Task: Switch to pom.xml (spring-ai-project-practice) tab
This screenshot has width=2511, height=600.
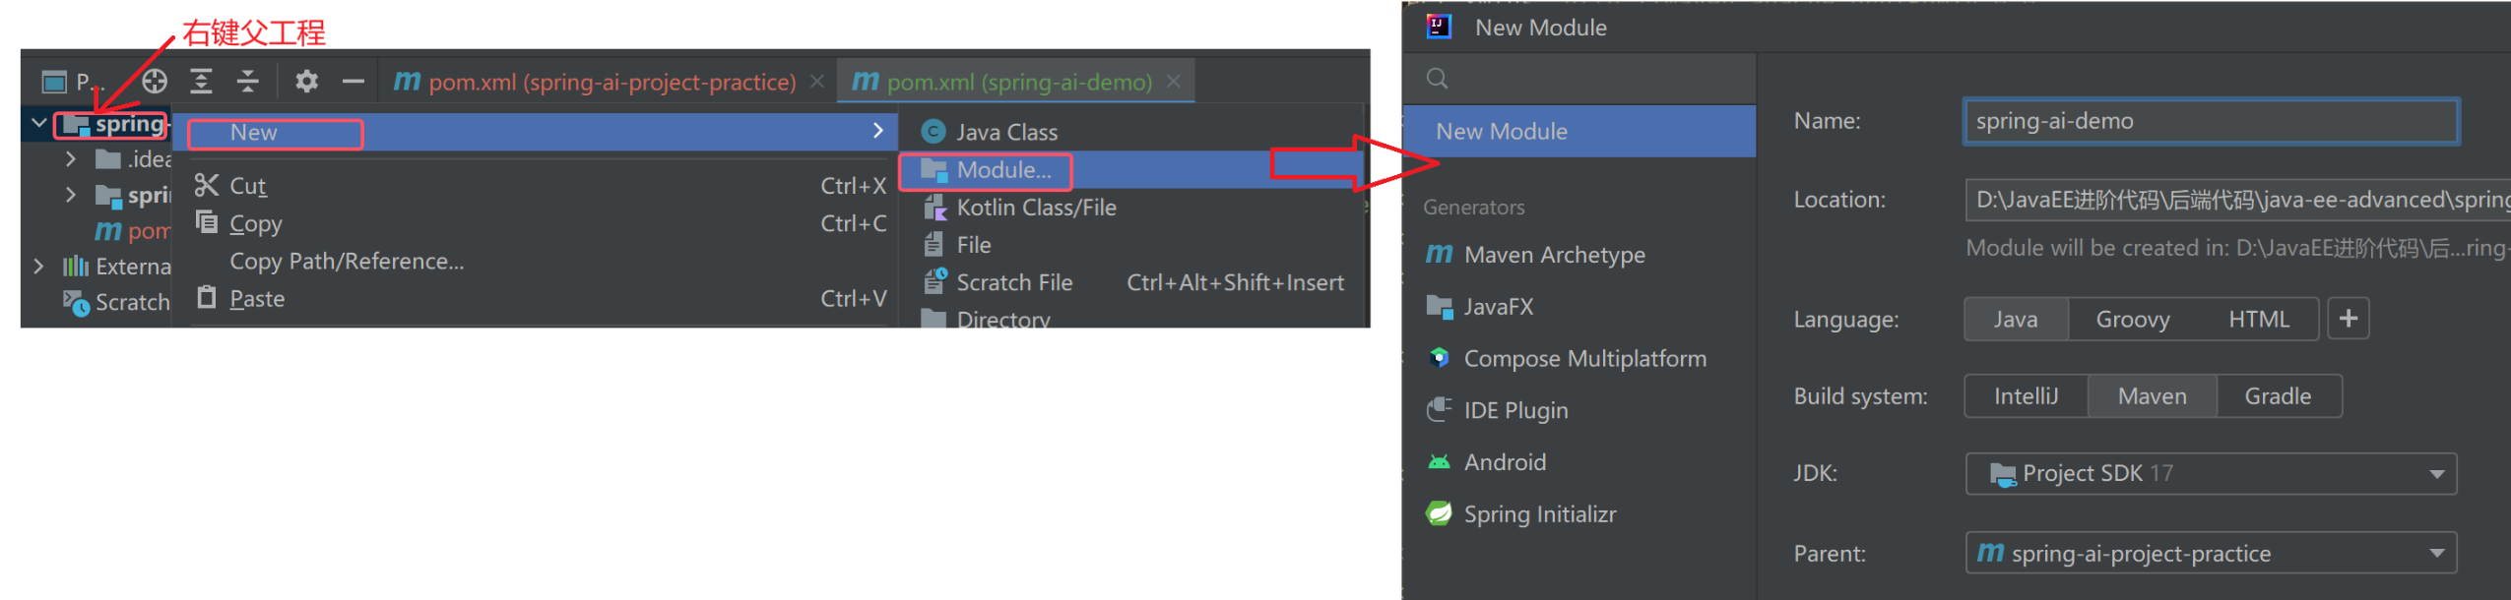Action: click(611, 82)
